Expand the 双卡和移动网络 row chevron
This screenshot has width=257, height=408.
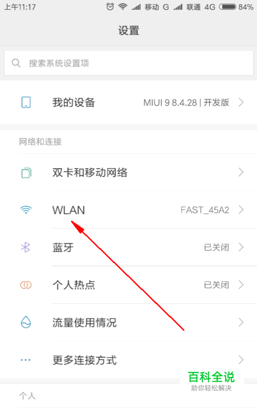pos(241,172)
